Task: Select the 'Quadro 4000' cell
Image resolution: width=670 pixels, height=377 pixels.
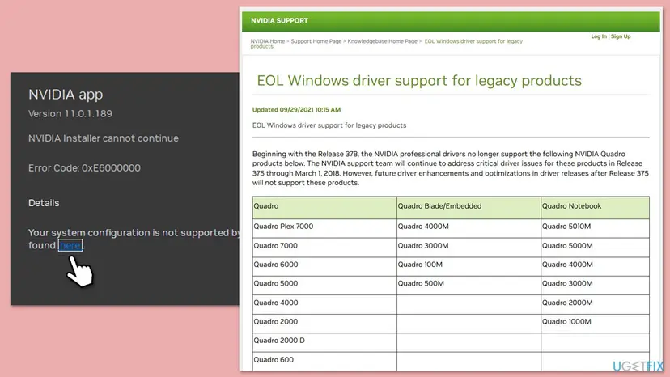Action: click(x=324, y=304)
